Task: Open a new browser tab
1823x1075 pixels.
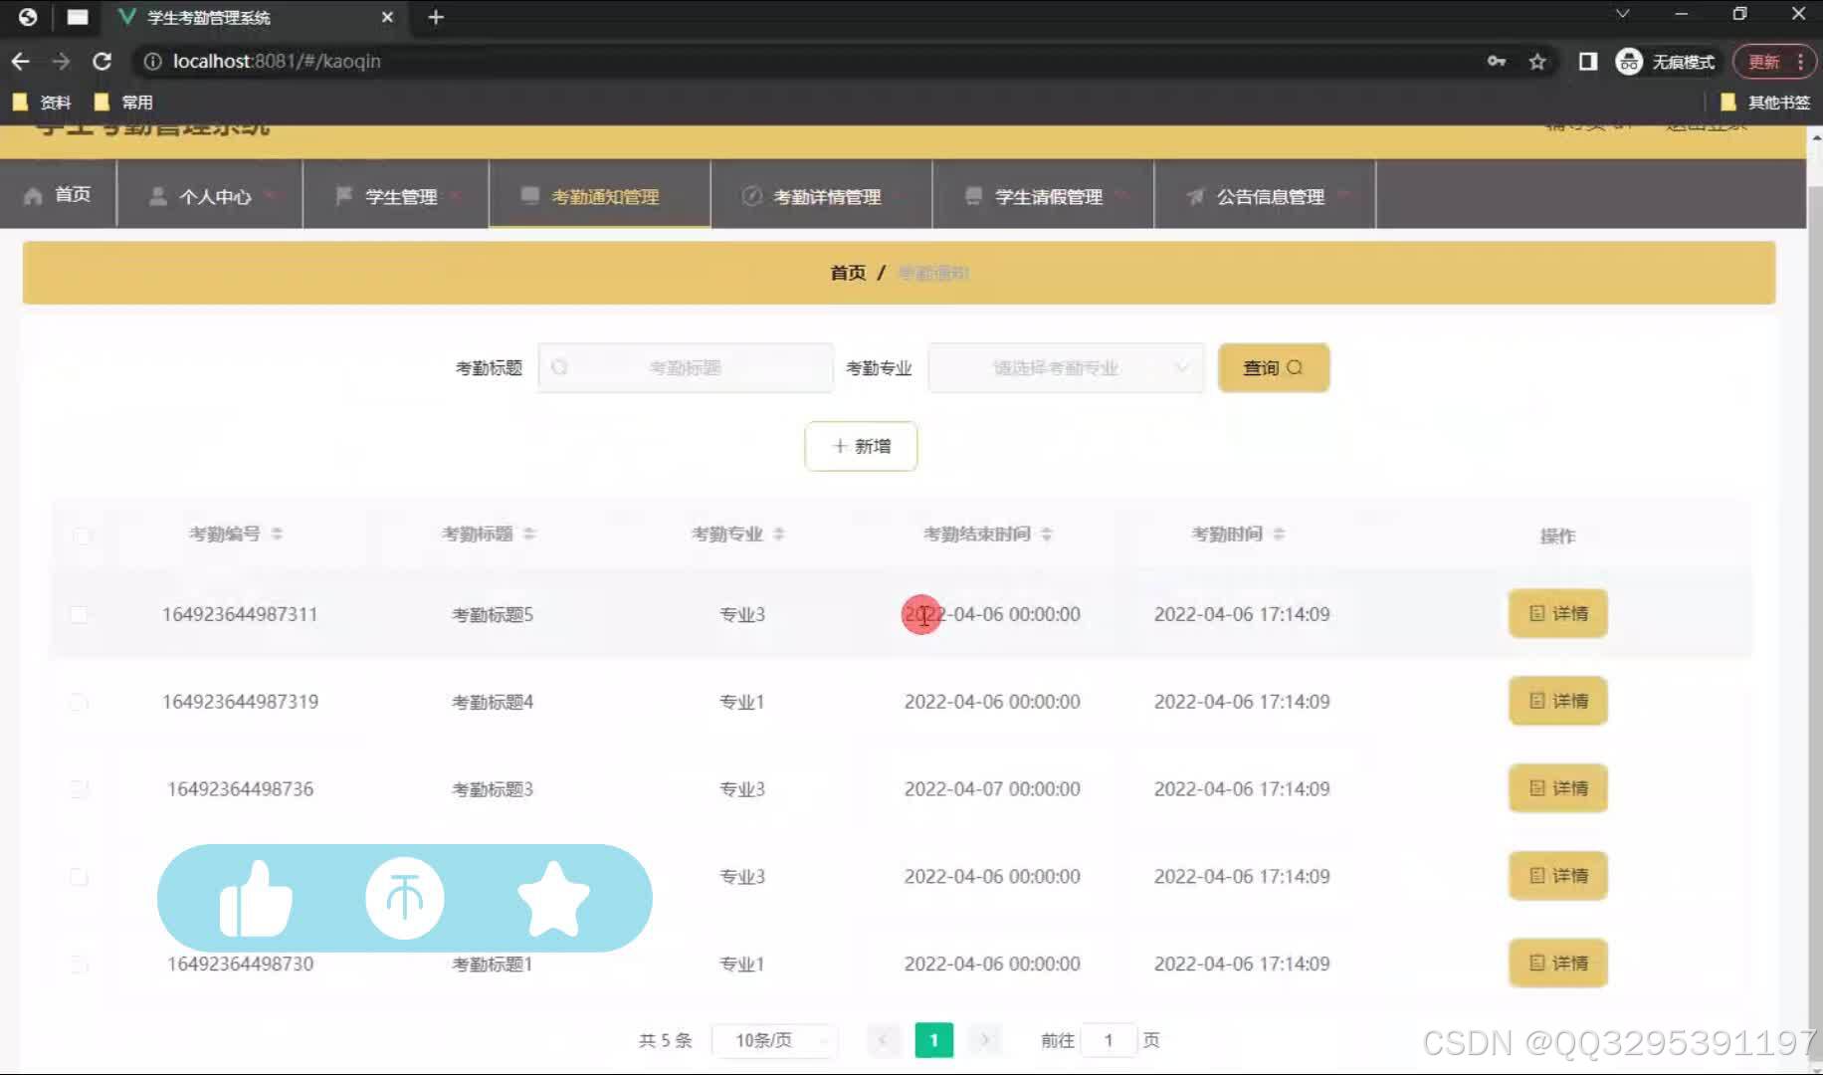Action: click(436, 17)
